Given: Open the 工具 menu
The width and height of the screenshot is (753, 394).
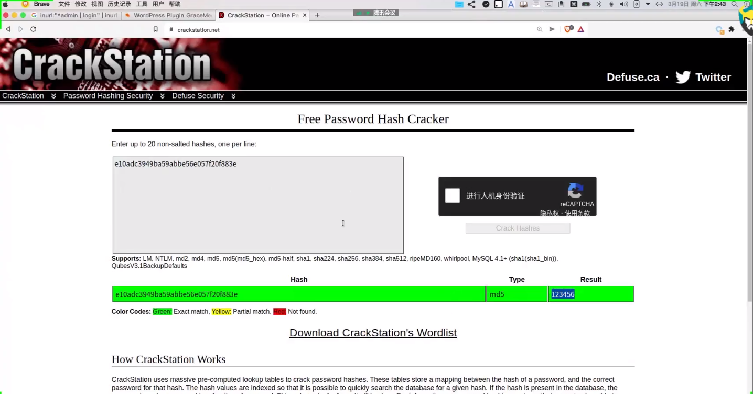Looking at the screenshot, I should click(142, 4).
